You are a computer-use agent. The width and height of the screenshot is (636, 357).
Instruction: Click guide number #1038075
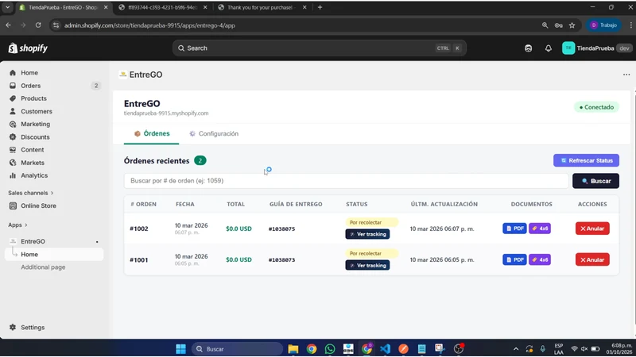pyautogui.click(x=281, y=229)
